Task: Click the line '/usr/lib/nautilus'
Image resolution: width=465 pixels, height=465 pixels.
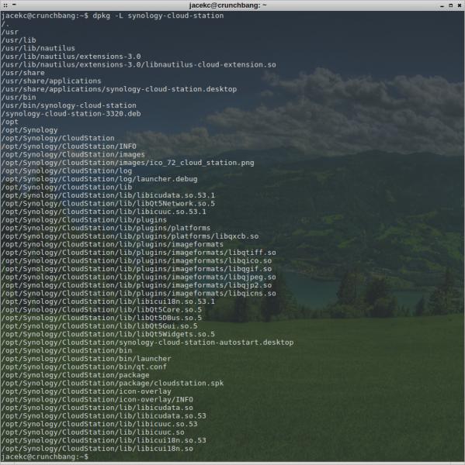Action: click(x=38, y=48)
